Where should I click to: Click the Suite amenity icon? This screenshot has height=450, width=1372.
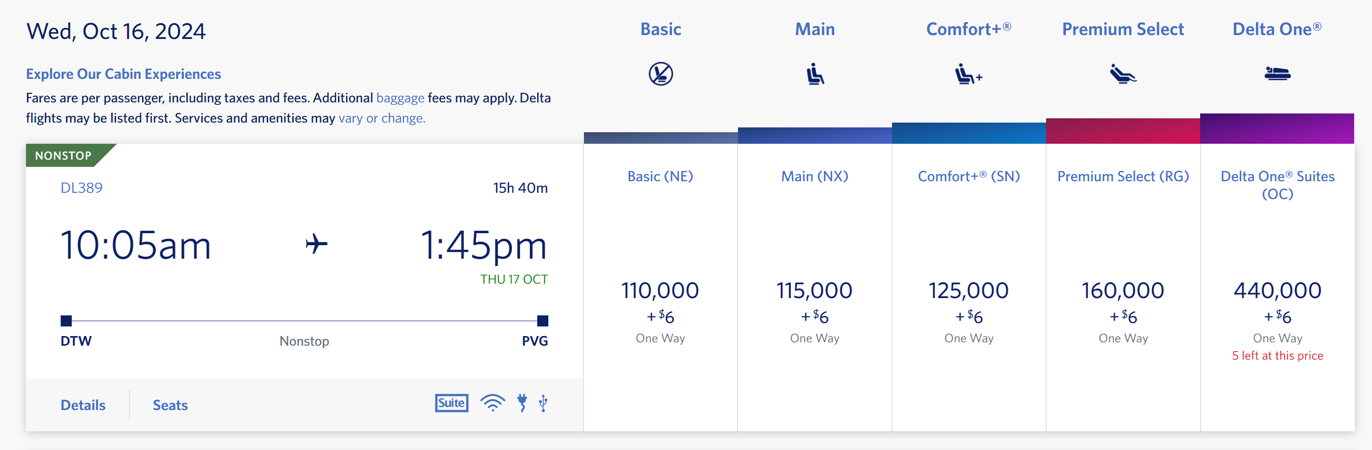tap(451, 403)
